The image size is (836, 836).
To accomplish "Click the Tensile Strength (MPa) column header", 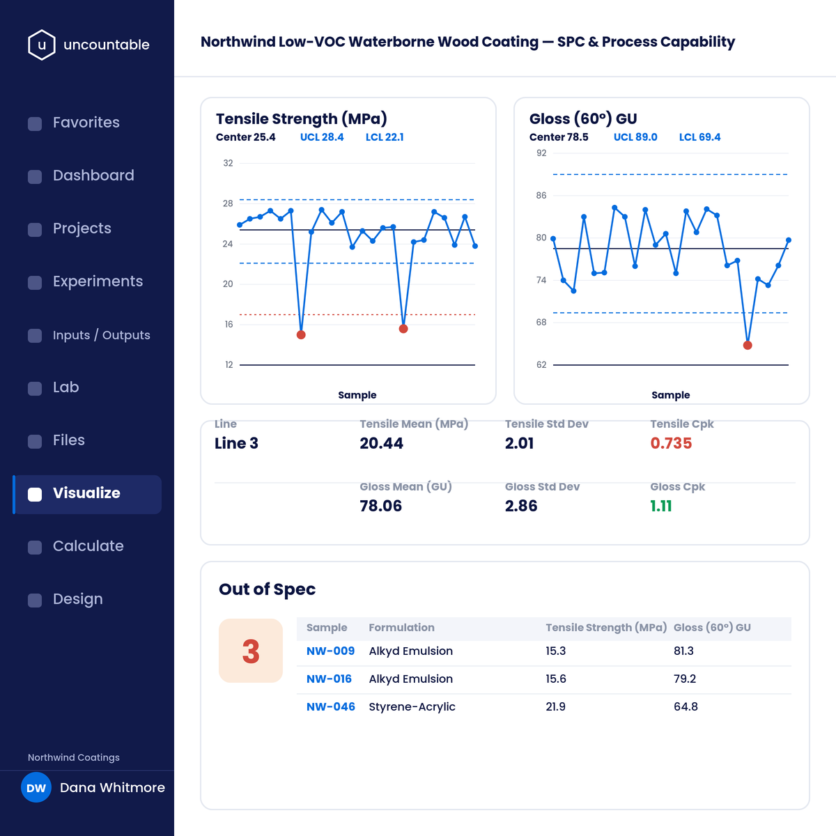I will pyautogui.click(x=606, y=628).
